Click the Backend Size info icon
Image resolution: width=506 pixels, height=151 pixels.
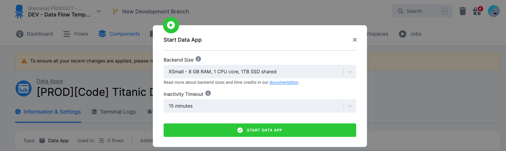point(198,59)
